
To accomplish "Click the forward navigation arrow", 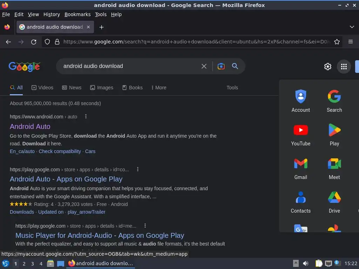I will (21, 42).
